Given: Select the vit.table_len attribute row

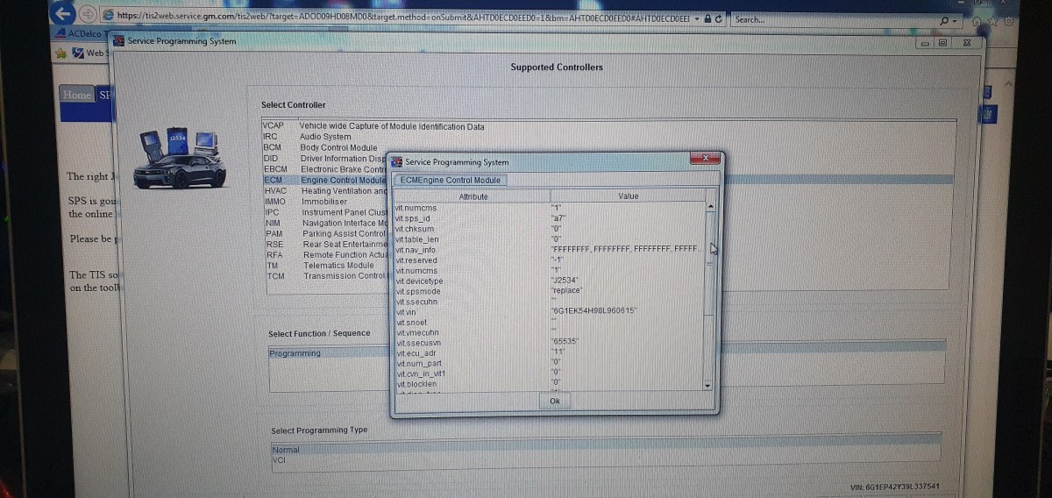Looking at the screenshot, I should point(550,239).
